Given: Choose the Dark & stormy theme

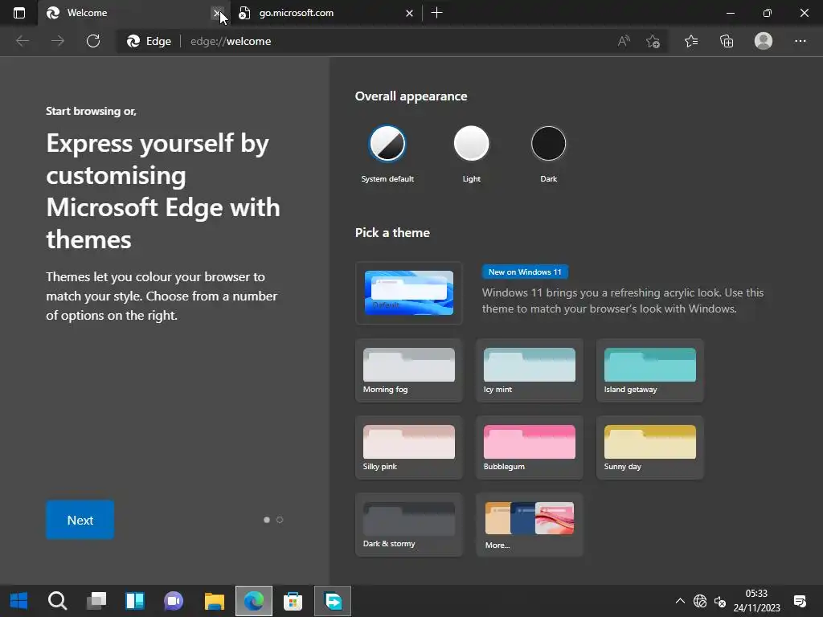Looking at the screenshot, I should (x=409, y=525).
